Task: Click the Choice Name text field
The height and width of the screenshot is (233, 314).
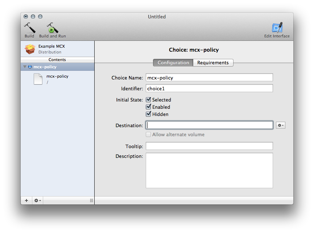Action: click(x=209, y=77)
